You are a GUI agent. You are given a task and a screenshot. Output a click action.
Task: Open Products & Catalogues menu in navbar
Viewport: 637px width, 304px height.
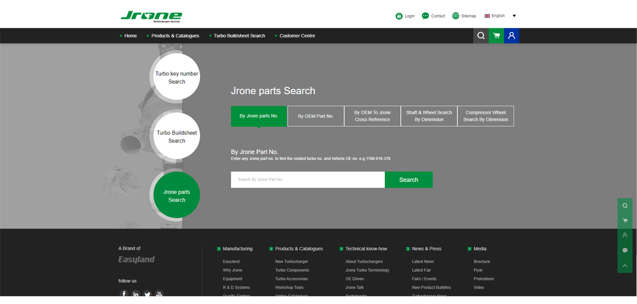point(175,36)
